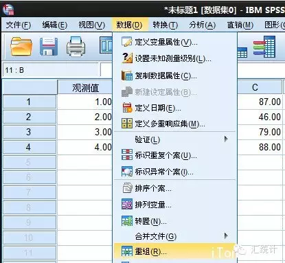Screen dimensions: 285x263
Task: Click the C column header
Action: pyautogui.click(x=260, y=87)
